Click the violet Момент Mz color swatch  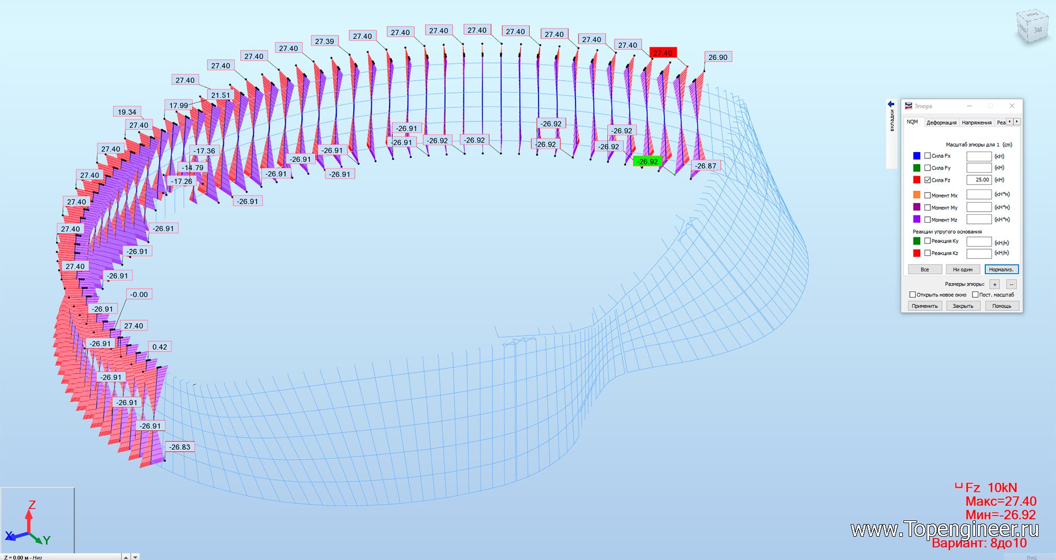917,219
